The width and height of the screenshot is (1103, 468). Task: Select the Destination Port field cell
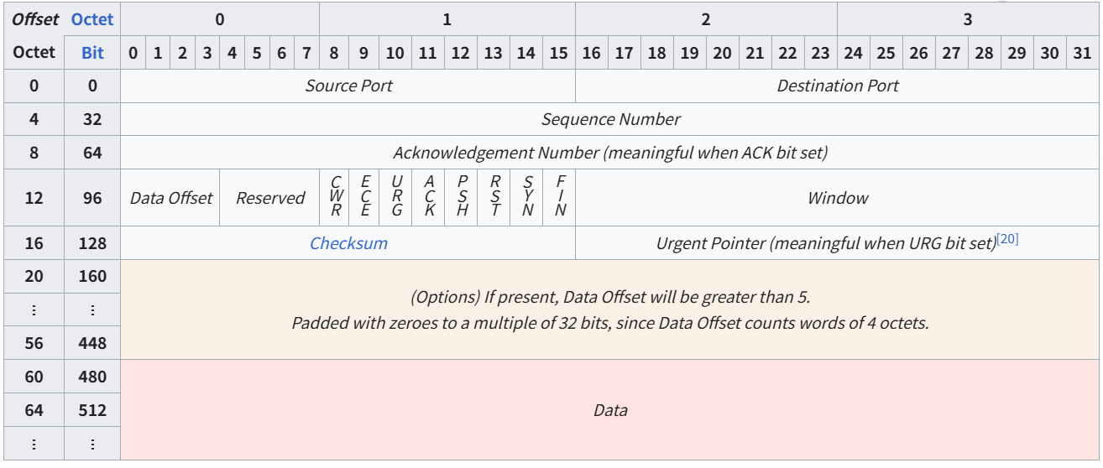(837, 86)
